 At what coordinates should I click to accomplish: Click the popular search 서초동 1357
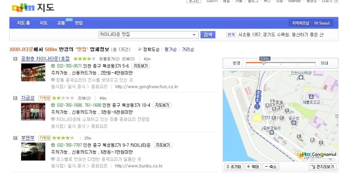pyautogui.click(x=250, y=35)
